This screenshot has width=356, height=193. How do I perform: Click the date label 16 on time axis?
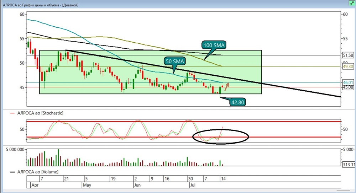pos(167,179)
